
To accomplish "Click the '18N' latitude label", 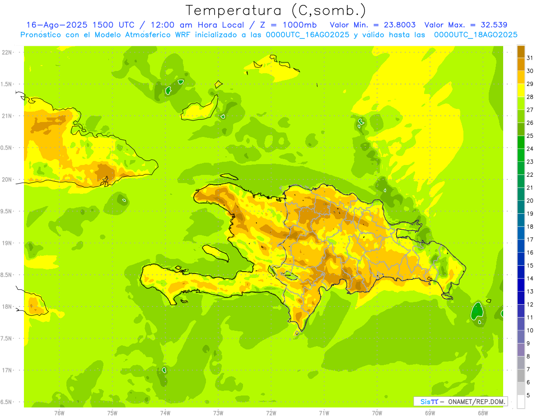I will (x=6, y=306).
